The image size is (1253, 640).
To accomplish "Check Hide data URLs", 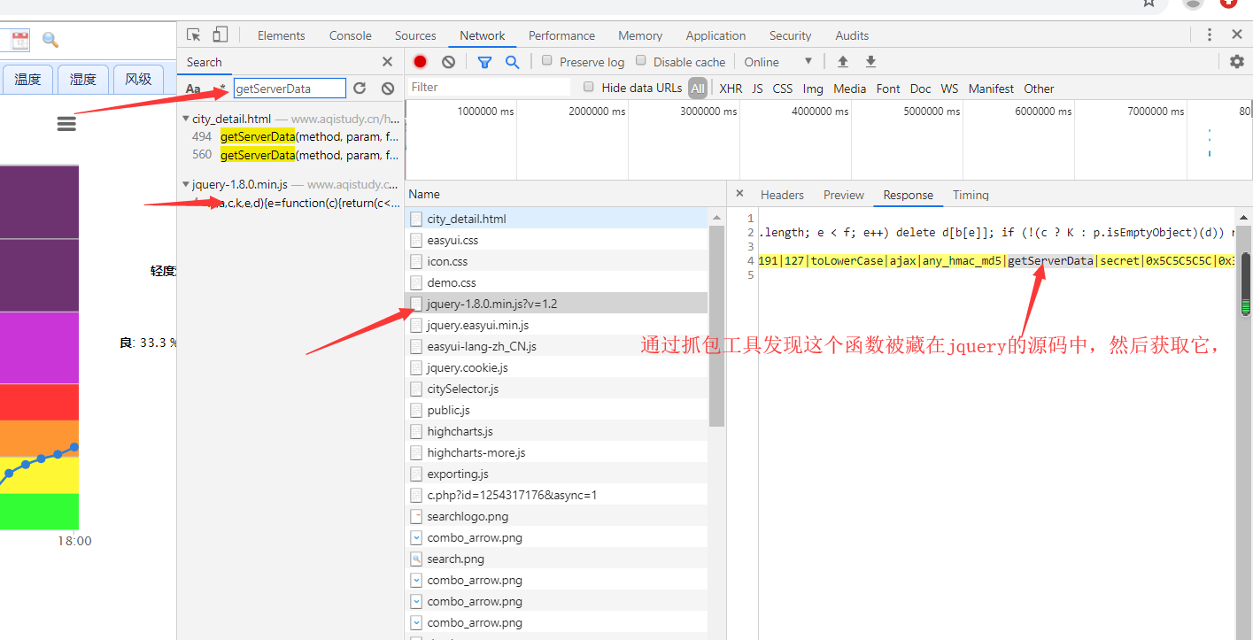I will tap(589, 87).
